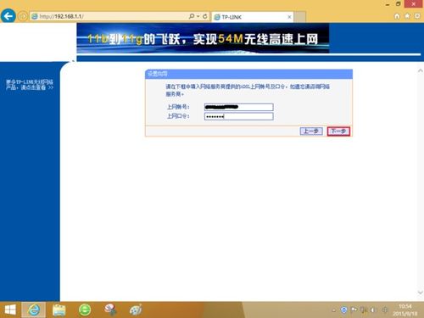
Task: Select the TP-LINK browser tab
Action: click(253, 17)
